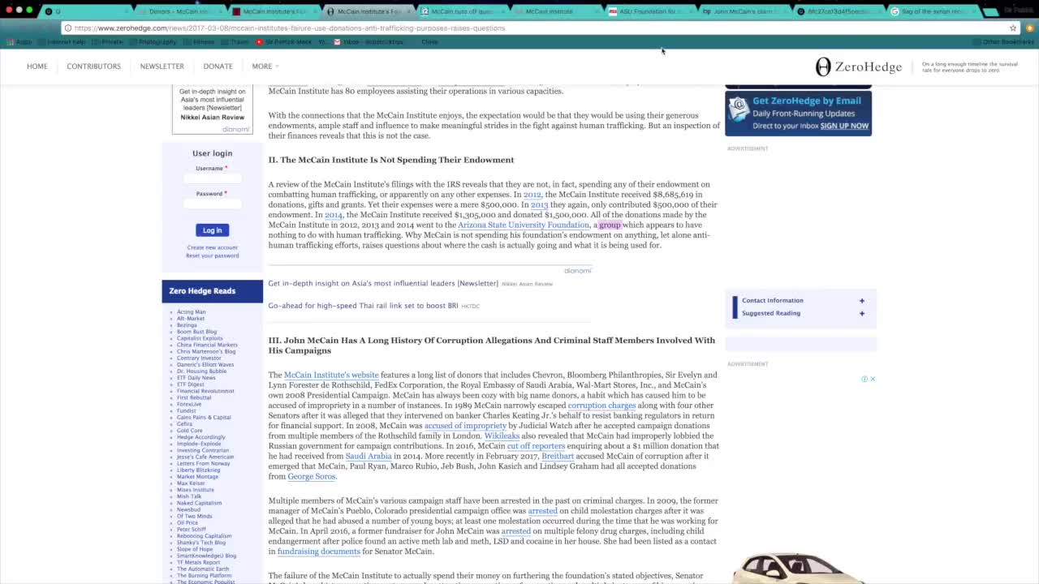This screenshot has width=1039, height=584.
Task: Open Max Keiser link
Action: pos(191,483)
